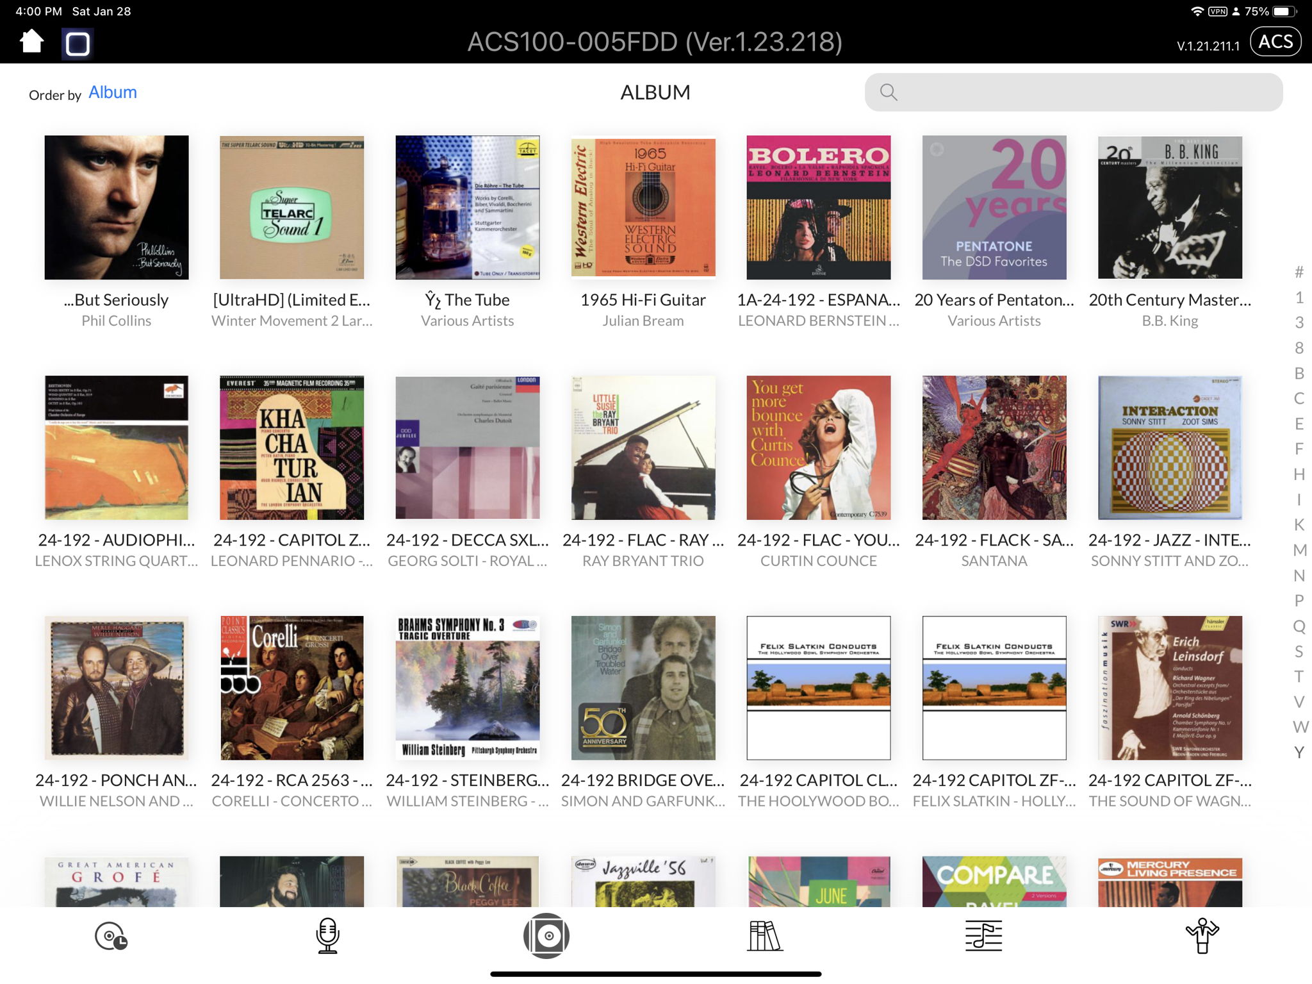Tap the Home icon in header
This screenshot has height=984, width=1312.
(x=31, y=42)
